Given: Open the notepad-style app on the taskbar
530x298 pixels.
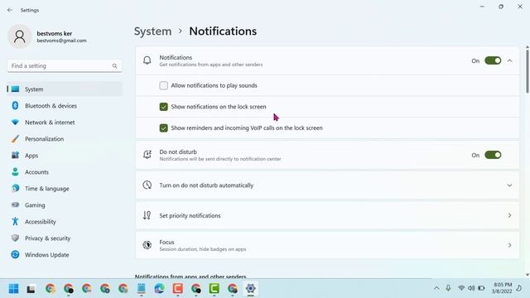Looking at the screenshot, I should pos(142,289).
